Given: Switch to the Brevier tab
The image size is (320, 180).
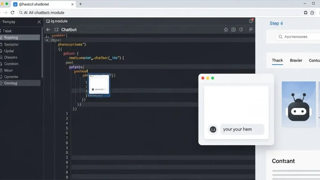Looking at the screenshot, I should (296, 60).
